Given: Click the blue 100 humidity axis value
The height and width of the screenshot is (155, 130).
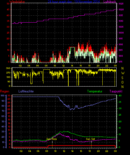Looking at the screenshot, I should click(3, 96).
